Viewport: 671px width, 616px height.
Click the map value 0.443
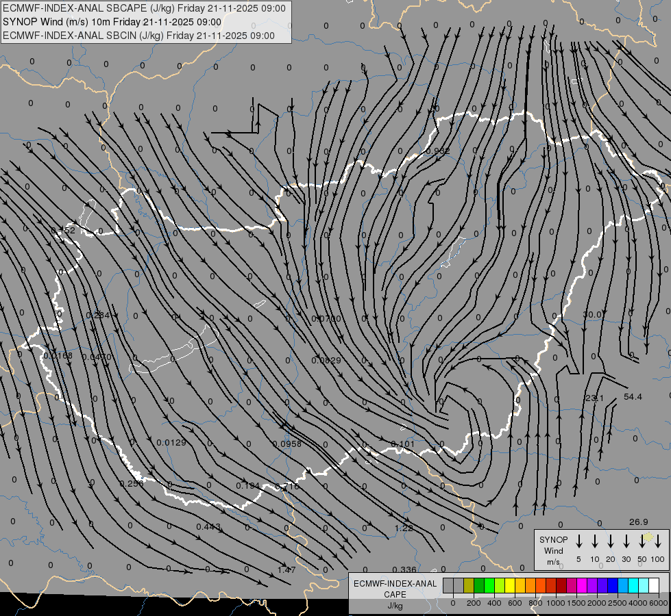[208, 526]
